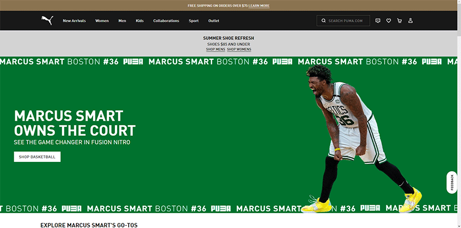Open the Sport menu
The width and height of the screenshot is (461, 228).
coord(193,21)
